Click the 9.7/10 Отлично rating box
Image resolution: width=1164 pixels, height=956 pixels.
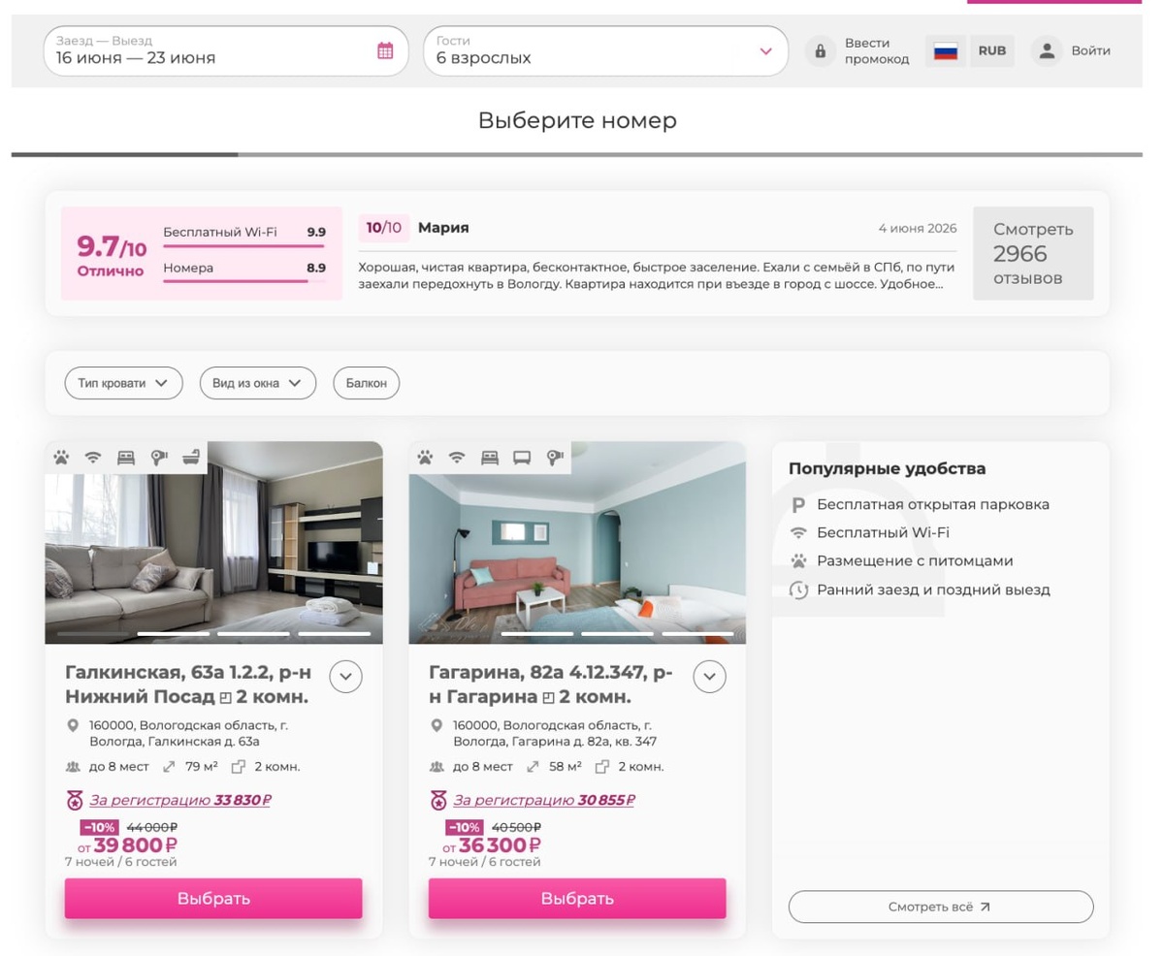[111, 256]
